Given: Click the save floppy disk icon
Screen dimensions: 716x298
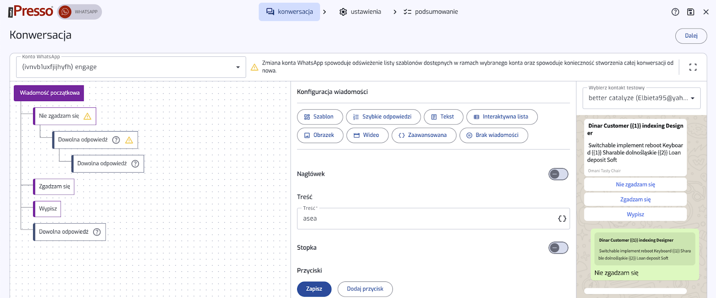Looking at the screenshot, I should pos(690,12).
